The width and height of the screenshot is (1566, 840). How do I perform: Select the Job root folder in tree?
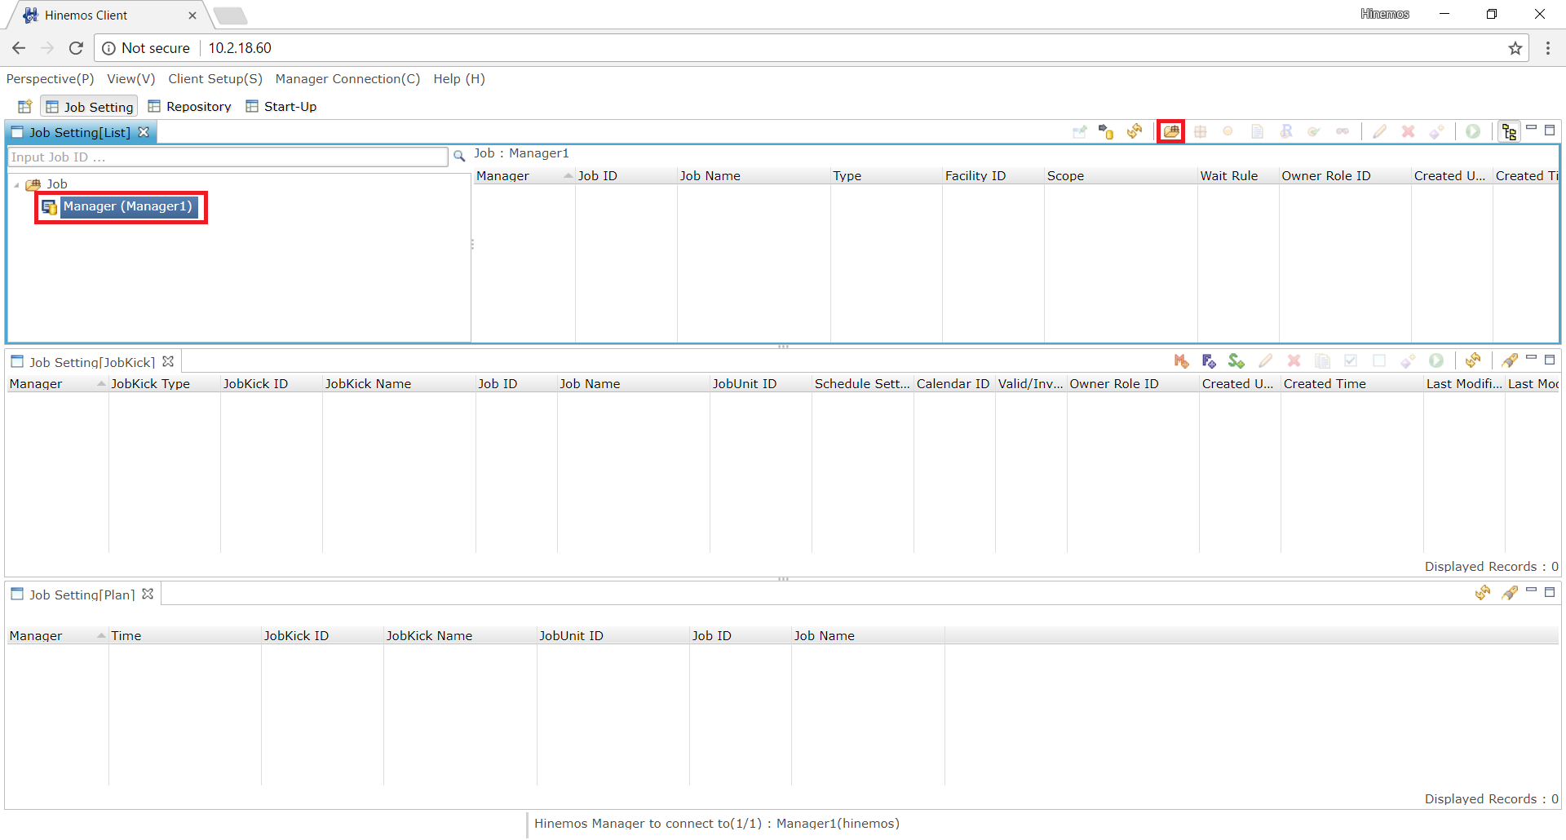[x=56, y=184]
